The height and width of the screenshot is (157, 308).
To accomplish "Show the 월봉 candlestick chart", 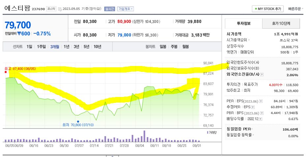I will [185, 47].
